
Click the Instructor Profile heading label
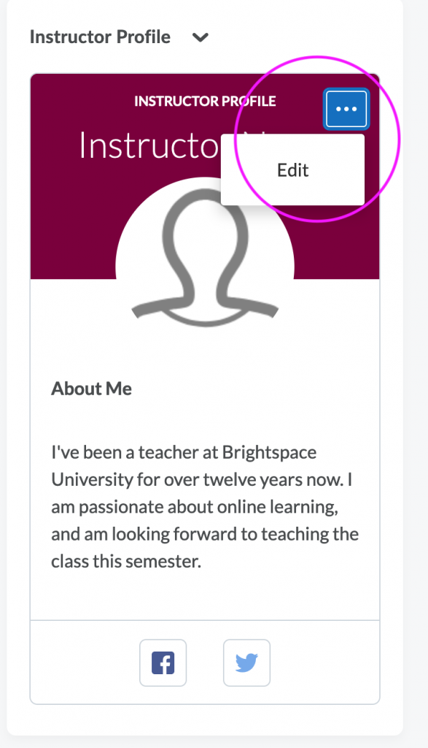(x=101, y=37)
